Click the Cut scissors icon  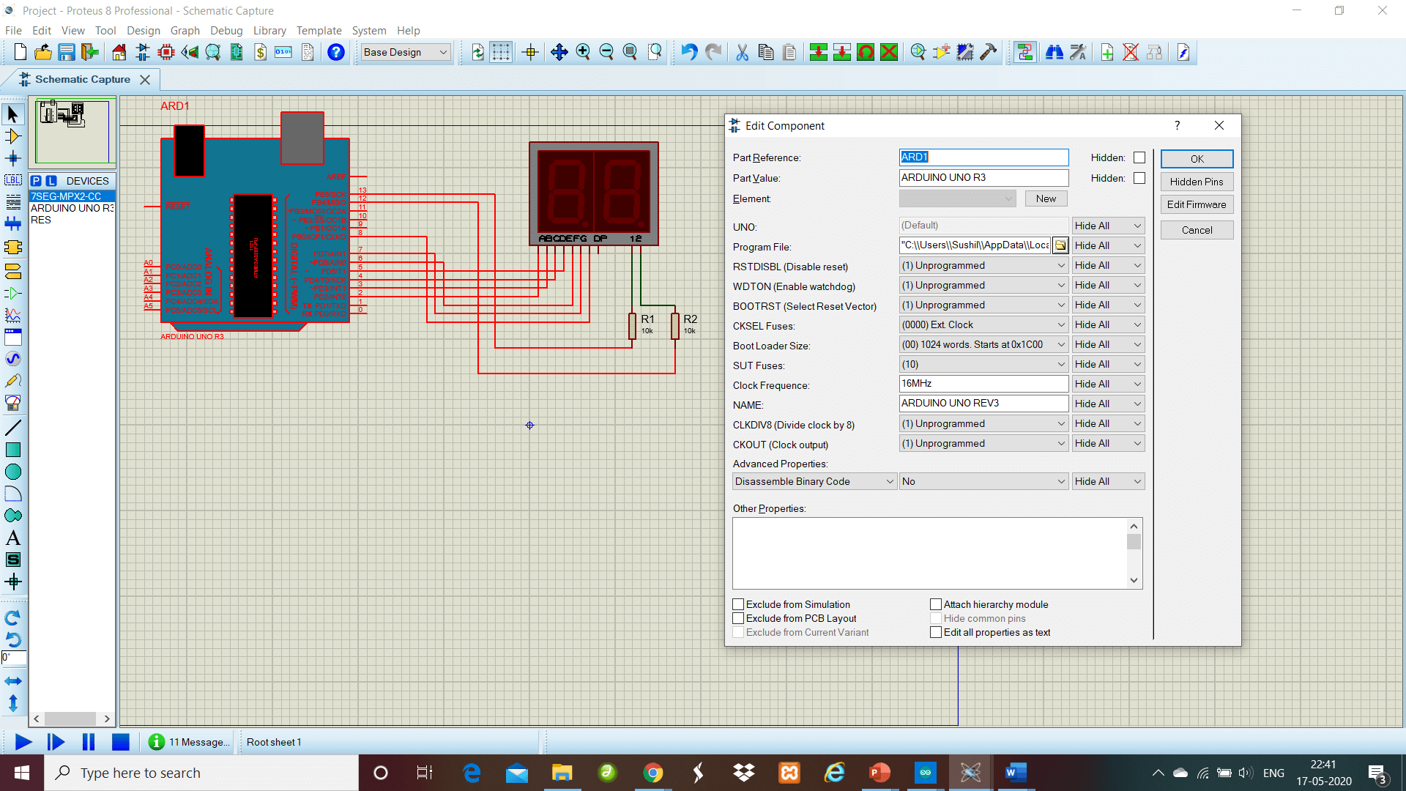(742, 52)
